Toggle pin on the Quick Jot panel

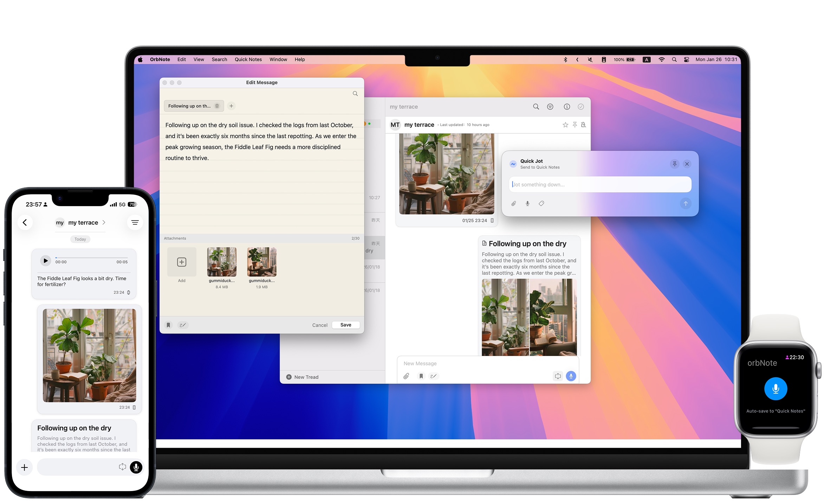coord(674,164)
